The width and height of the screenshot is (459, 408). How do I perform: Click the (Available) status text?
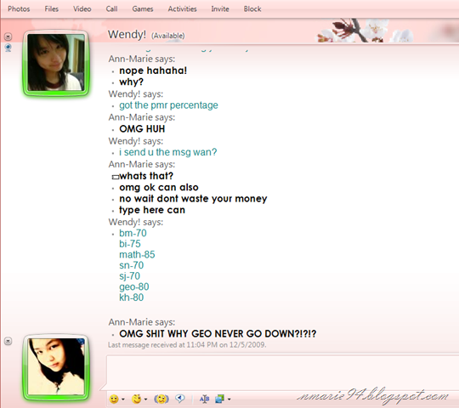pyautogui.click(x=167, y=36)
